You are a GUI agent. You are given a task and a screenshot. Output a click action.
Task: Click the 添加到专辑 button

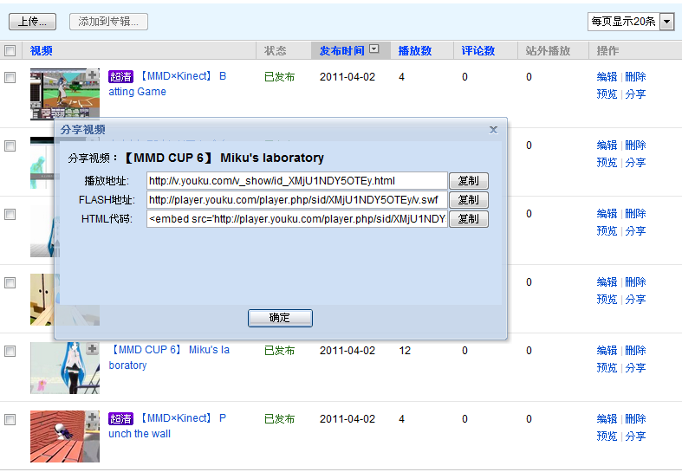108,22
